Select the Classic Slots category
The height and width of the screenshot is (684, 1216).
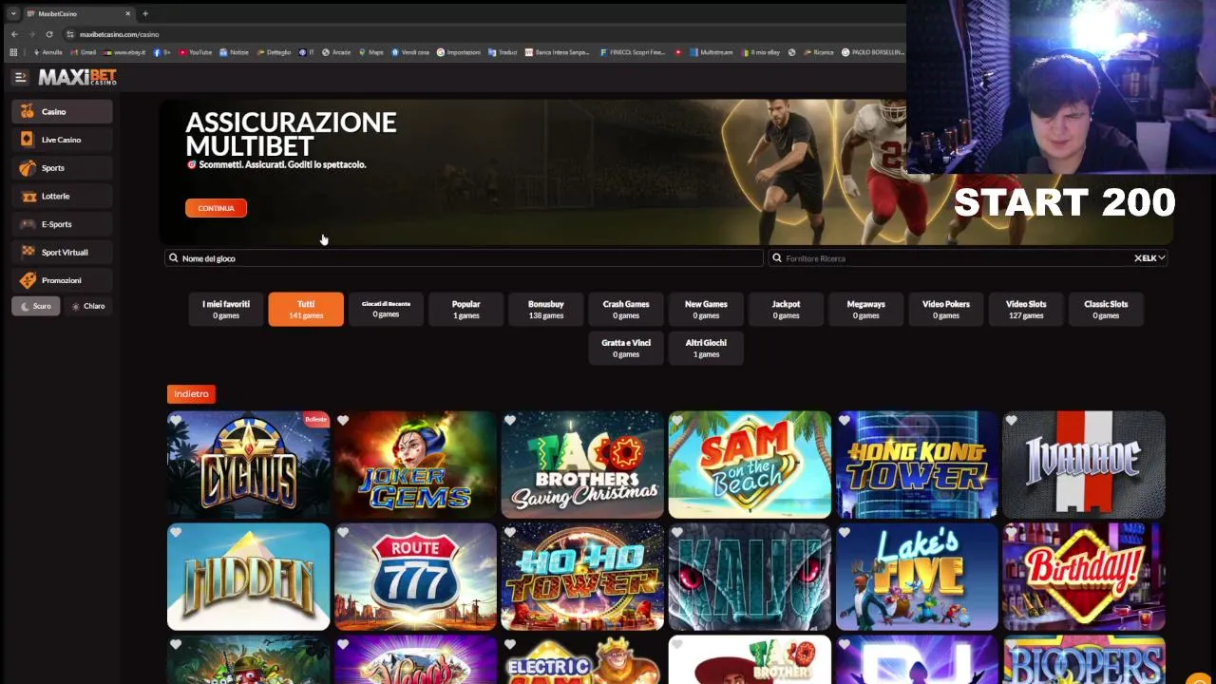1106,310
